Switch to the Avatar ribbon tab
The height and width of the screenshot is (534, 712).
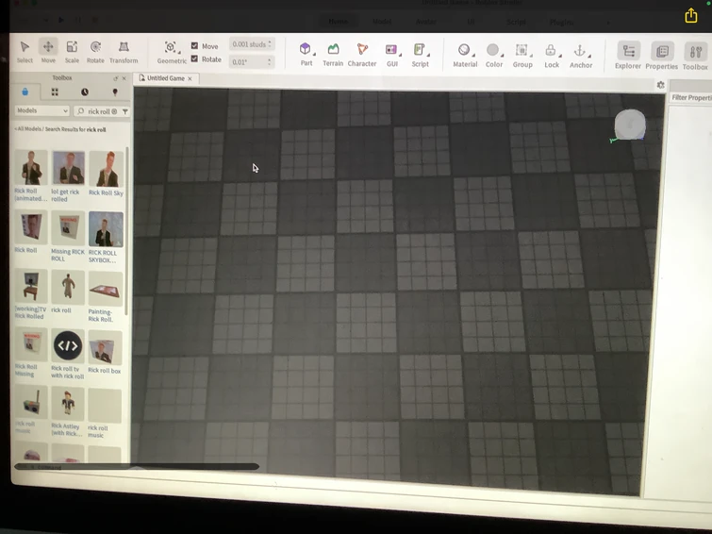pos(425,22)
